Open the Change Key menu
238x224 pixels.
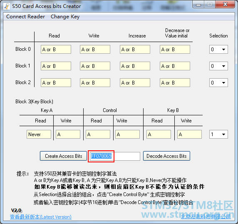pos(65,16)
